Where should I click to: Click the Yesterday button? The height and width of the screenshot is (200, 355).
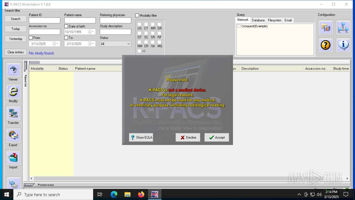coord(16,39)
